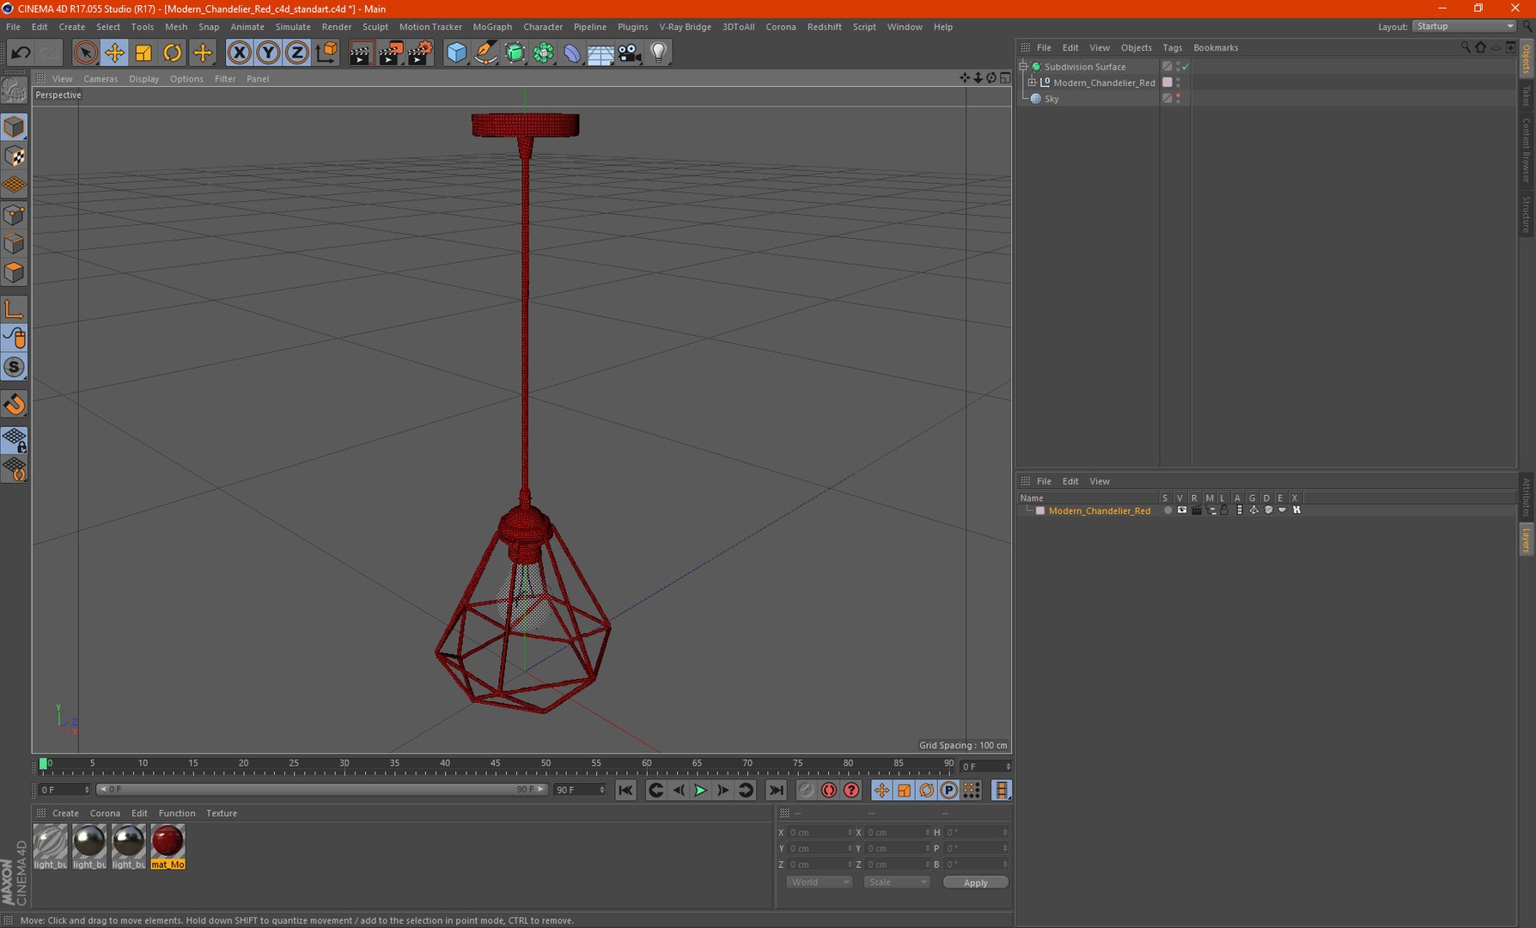Click the Enable Snap magnet icon
This screenshot has height=928, width=1536.
click(15, 404)
